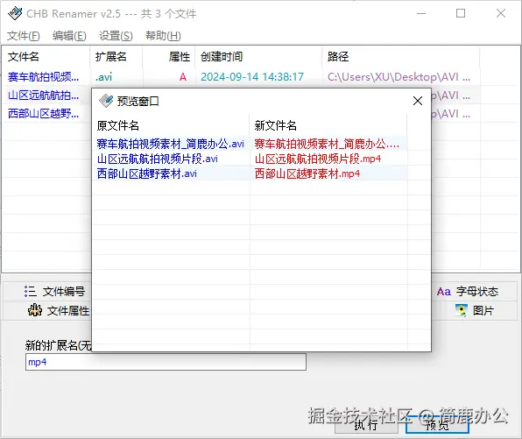Viewport: 522px width, 439px height.
Task: Select original name 西部山区越野素材.avi
Action: (x=147, y=173)
